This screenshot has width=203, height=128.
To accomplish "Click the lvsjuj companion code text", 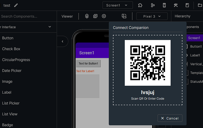I will pos(148,92).
